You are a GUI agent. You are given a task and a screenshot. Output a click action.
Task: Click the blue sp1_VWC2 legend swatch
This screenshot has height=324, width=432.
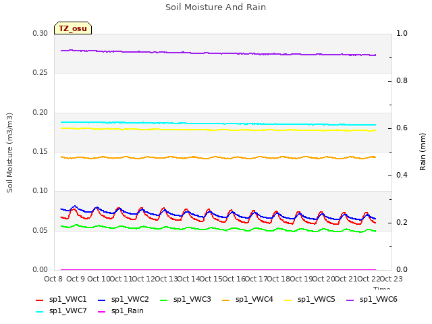coord(102,300)
